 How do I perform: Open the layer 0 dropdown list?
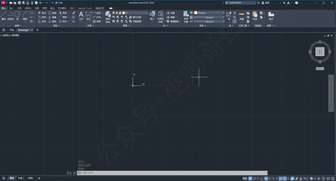147,13
